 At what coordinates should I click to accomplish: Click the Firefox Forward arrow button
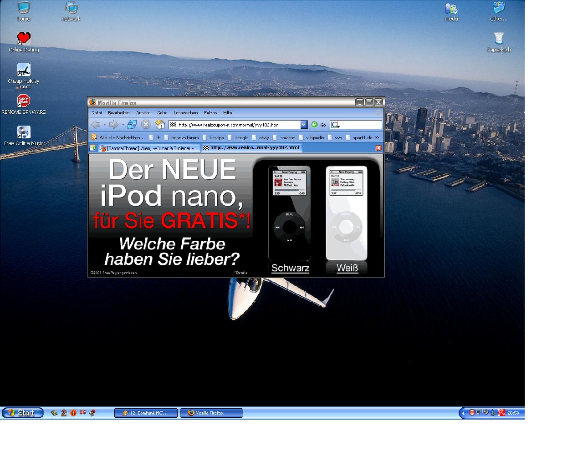tap(114, 125)
